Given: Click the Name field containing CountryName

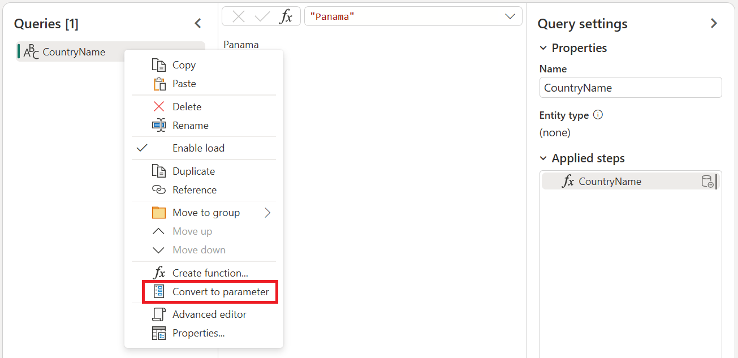Looking at the screenshot, I should 630,87.
